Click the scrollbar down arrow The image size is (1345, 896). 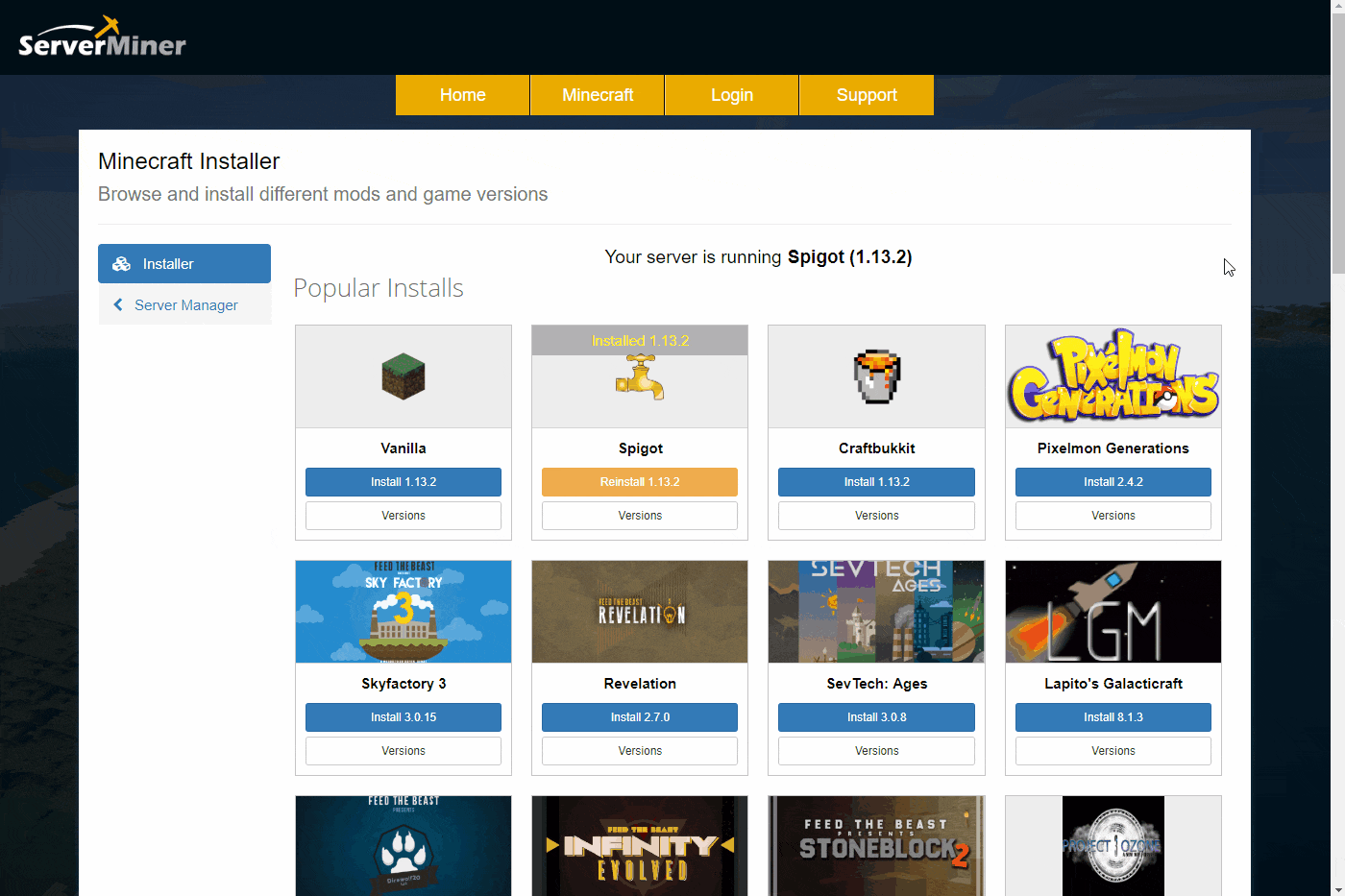(x=1337, y=888)
